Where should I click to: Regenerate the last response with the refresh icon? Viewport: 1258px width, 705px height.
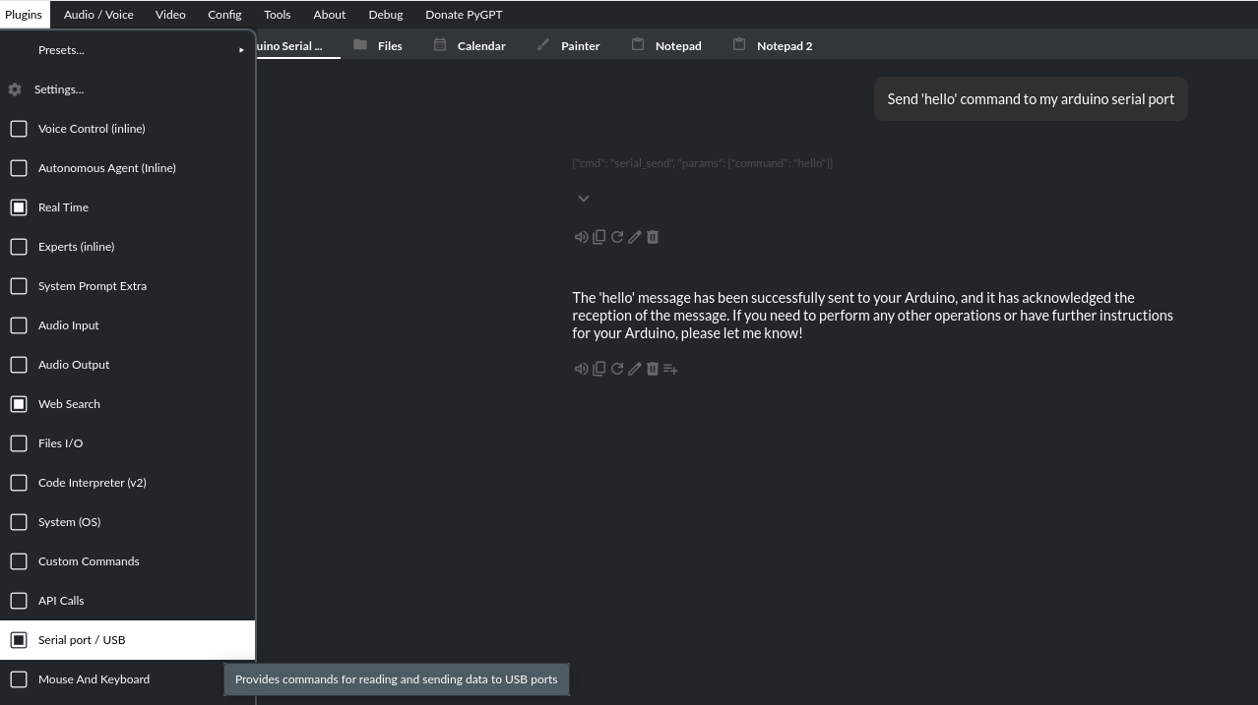click(x=616, y=369)
